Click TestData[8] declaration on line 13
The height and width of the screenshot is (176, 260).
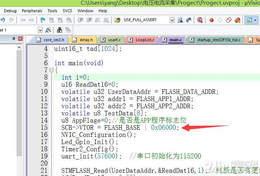[104, 113]
